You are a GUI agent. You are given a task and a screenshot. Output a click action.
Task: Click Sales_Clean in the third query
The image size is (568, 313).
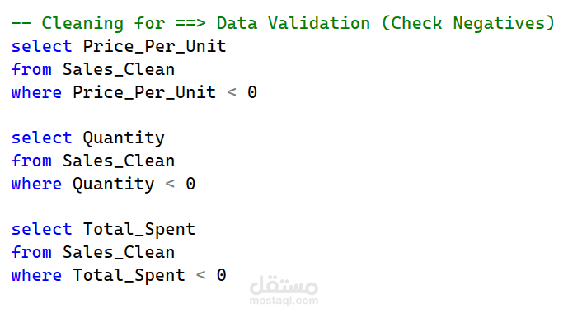[119, 253]
